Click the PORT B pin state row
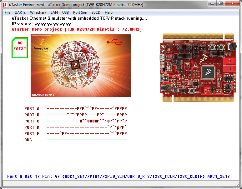Screen dimensions: 242x189 point(87,115)
